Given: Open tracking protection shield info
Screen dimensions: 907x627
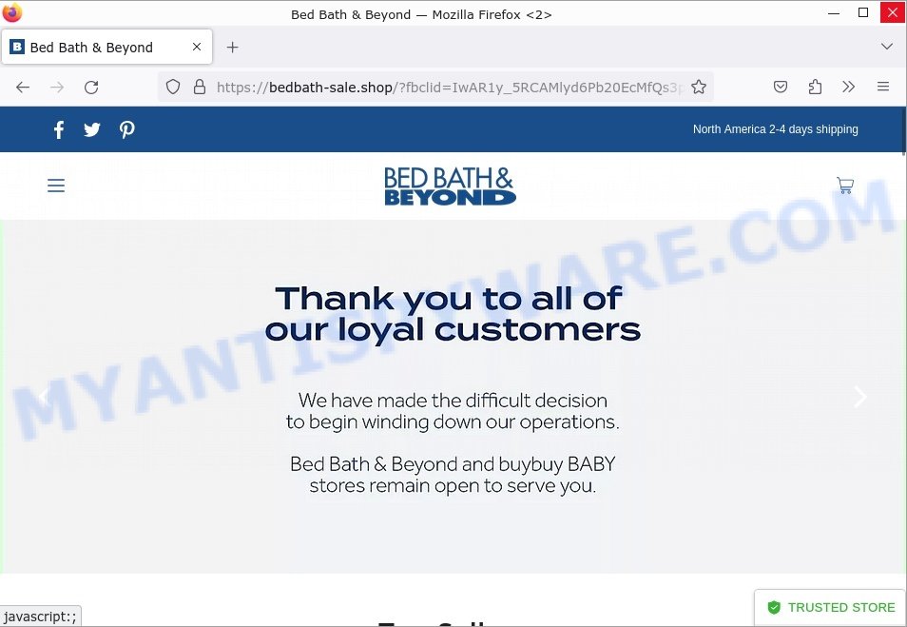Looking at the screenshot, I should point(173,87).
